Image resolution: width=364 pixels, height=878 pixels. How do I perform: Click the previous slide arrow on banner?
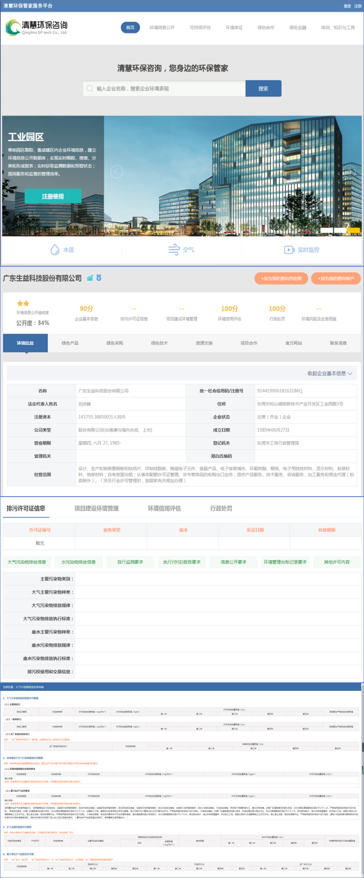click(117, 171)
